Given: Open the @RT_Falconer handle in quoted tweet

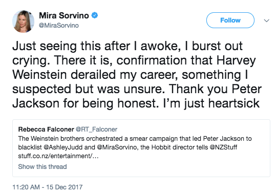Looking at the screenshot, I should 96,130.
